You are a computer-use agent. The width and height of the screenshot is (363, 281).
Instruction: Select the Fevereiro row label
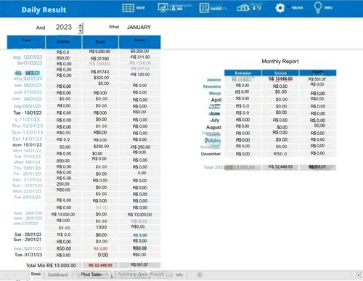coord(212,86)
